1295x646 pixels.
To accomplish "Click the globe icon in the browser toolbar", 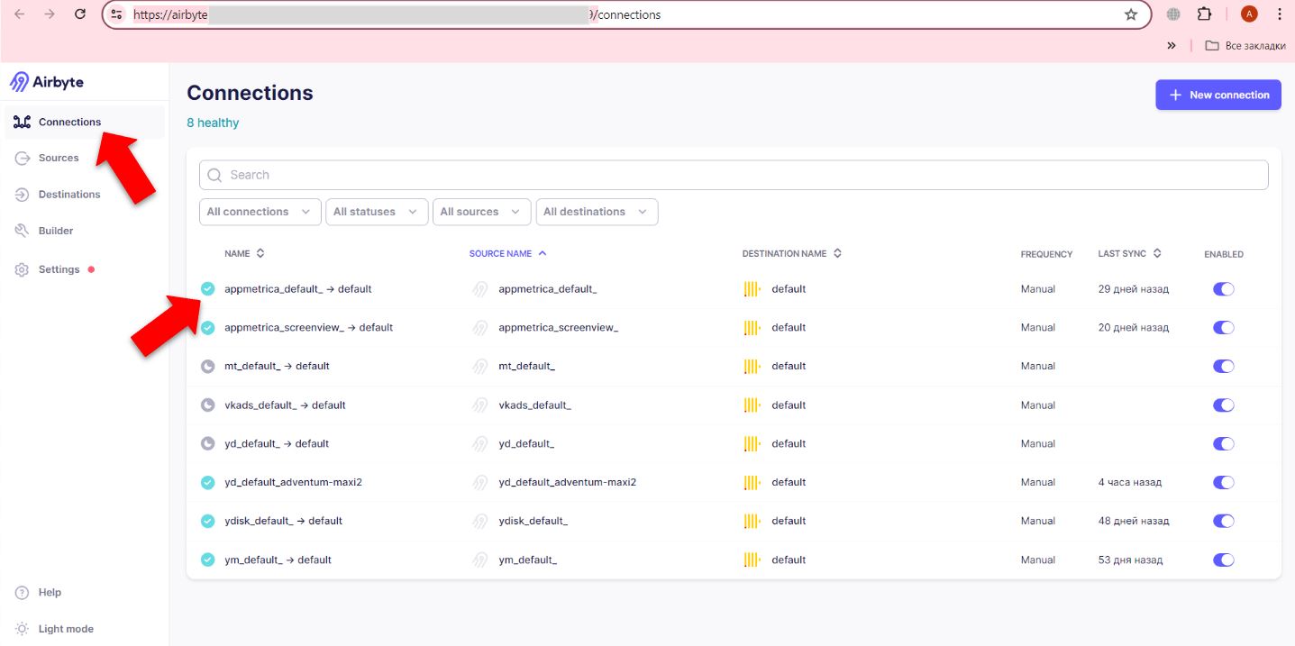I will point(1173,14).
